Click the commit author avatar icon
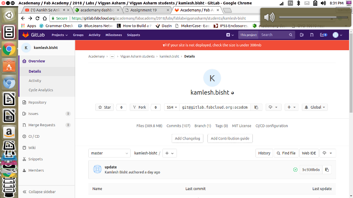353x198 pixels. (x=97, y=169)
